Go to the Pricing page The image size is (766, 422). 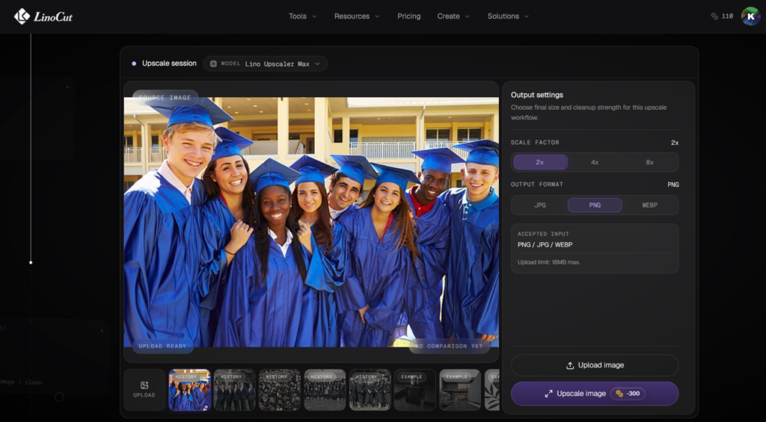(409, 16)
